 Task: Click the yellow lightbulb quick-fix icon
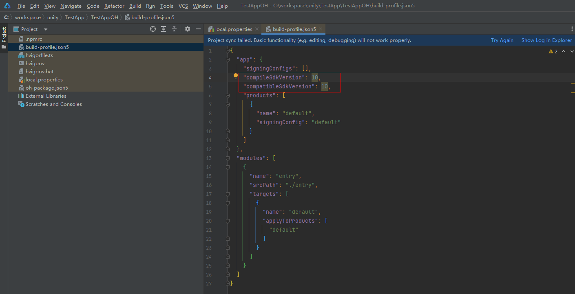click(x=235, y=76)
